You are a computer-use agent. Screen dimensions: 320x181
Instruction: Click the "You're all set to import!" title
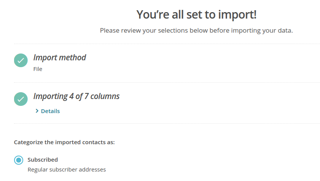click(196, 14)
